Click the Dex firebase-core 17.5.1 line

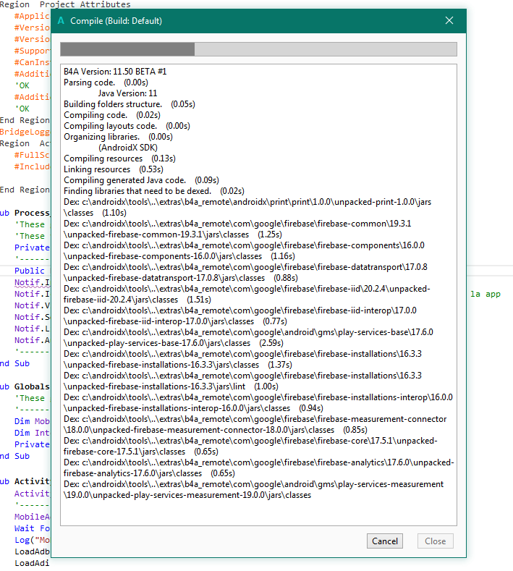(x=250, y=446)
